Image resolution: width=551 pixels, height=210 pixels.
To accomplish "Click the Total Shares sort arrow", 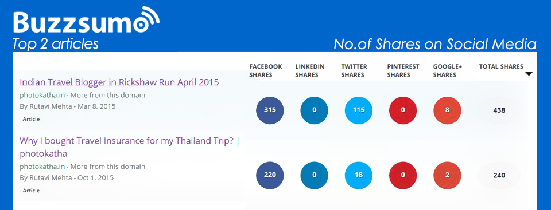I will (x=529, y=74).
